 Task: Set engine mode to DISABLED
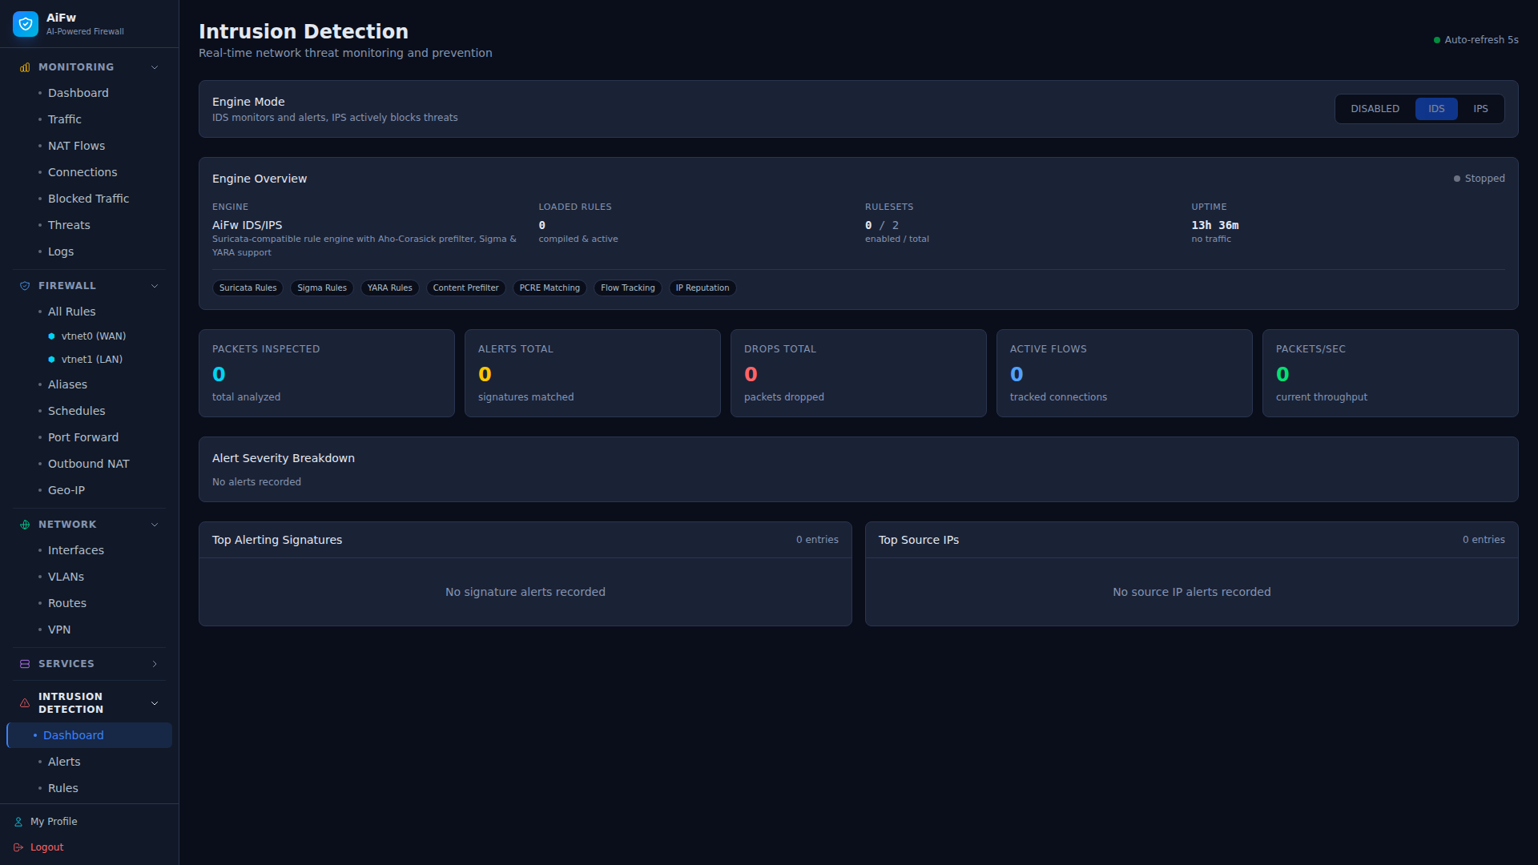pos(1375,108)
